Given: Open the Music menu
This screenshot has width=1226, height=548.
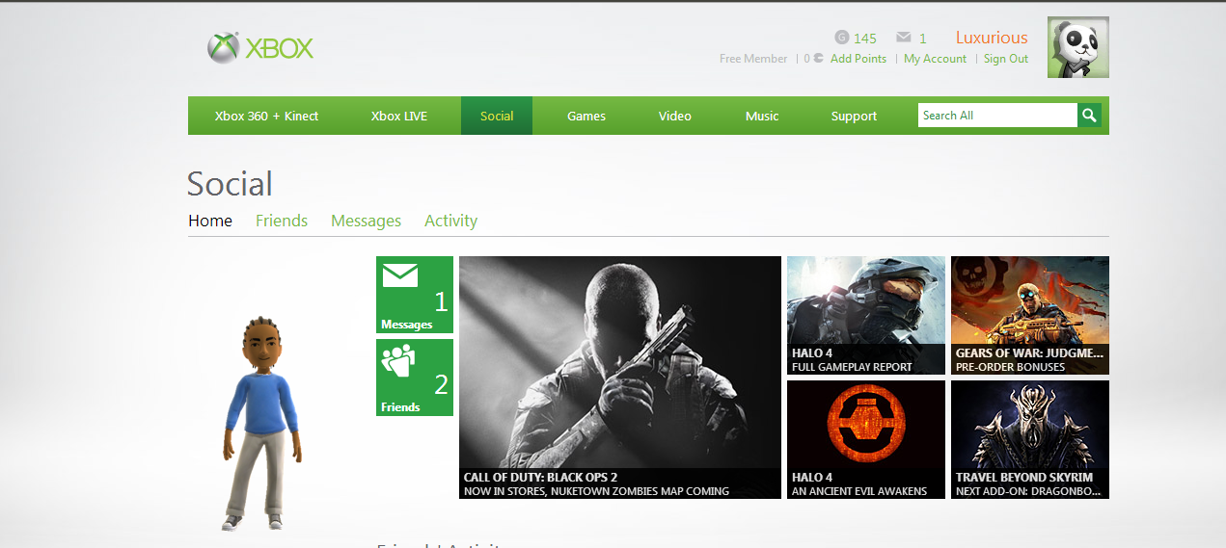Looking at the screenshot, I should [762, 116].
